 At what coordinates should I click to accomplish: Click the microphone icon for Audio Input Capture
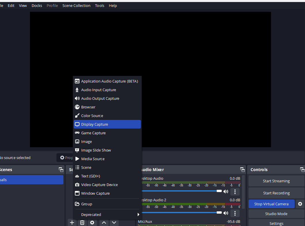tap(77, 90)
